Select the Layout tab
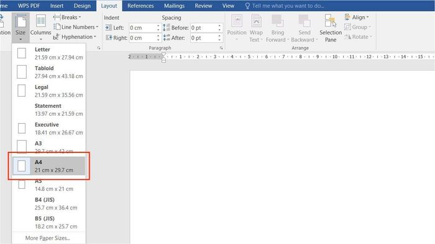Viewport: 435px width, 244px height. pos(109,6)
